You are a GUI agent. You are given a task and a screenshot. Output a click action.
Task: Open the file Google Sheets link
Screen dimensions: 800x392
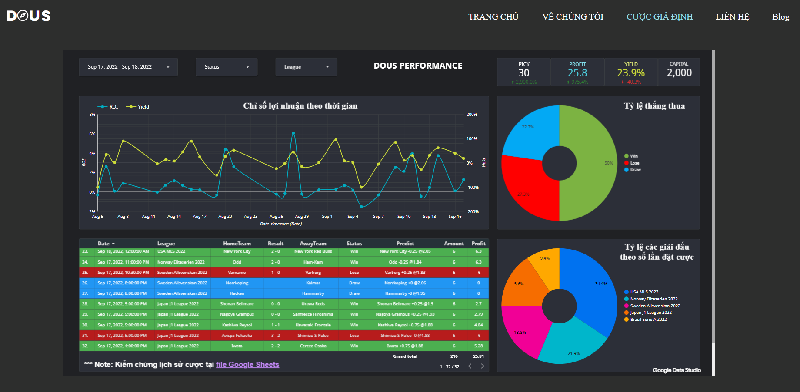point(247,364)
